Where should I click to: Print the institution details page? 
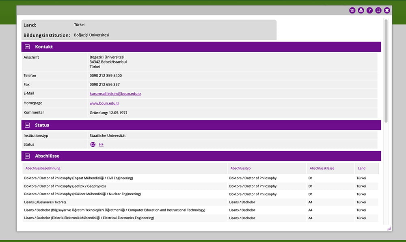point(361,11)
